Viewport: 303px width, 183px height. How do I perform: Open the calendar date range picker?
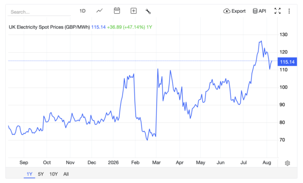click(x=117, y=10)
